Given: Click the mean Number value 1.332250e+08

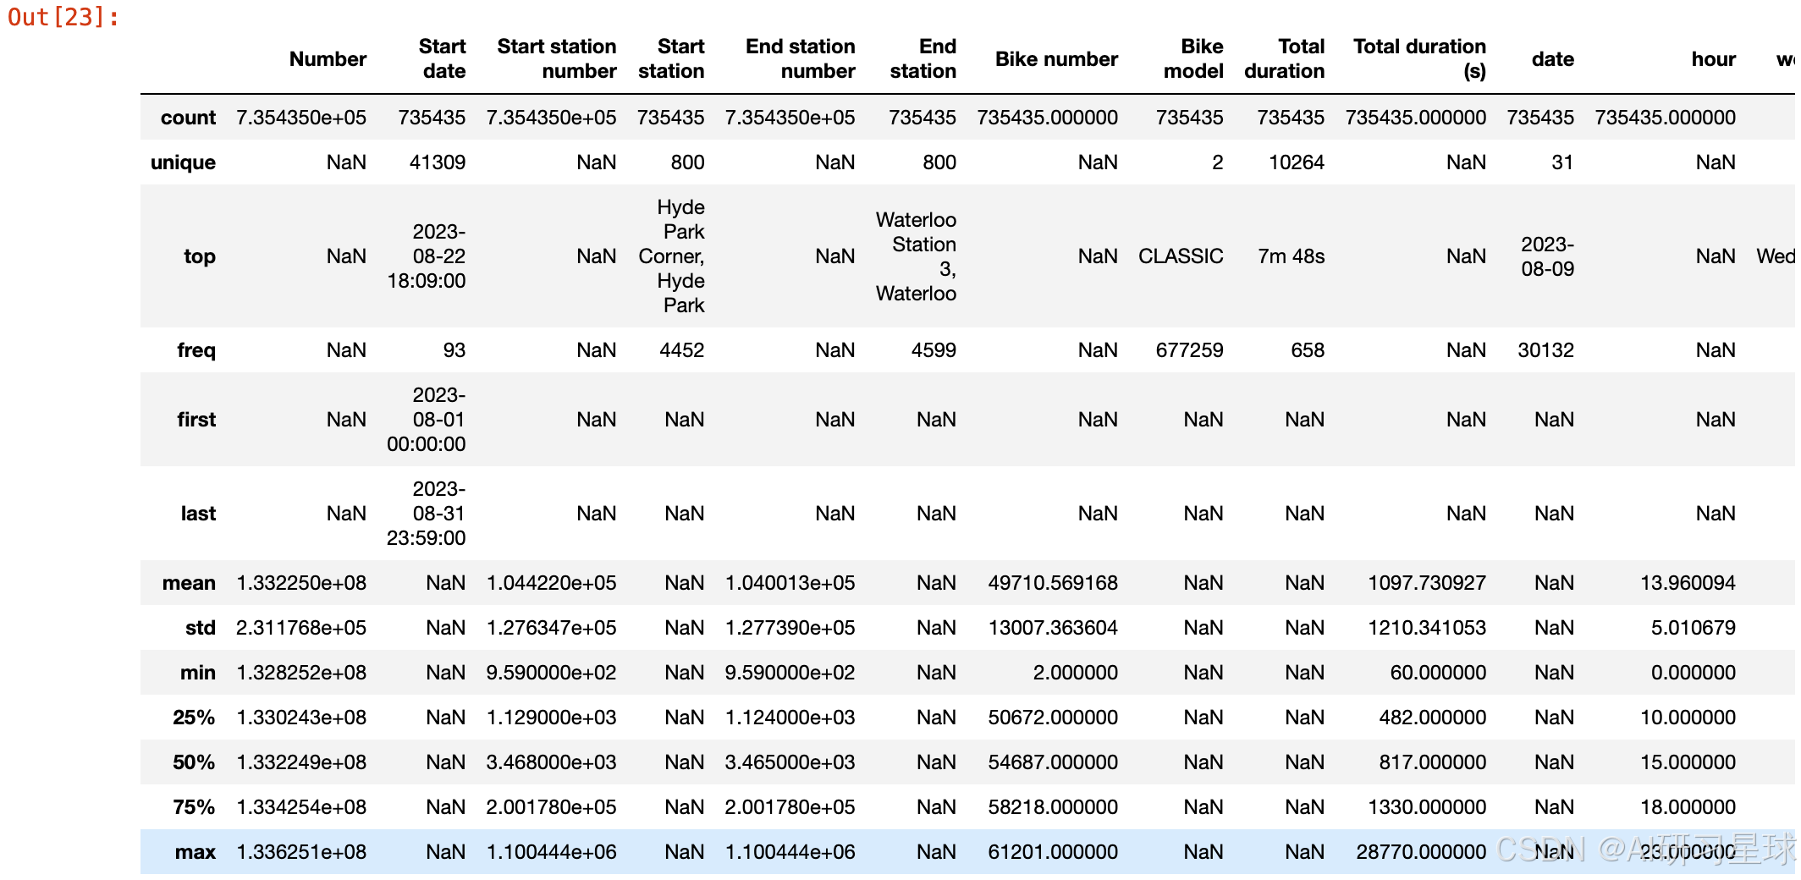Looking at the screenshot, I should (x=301, y=583).
